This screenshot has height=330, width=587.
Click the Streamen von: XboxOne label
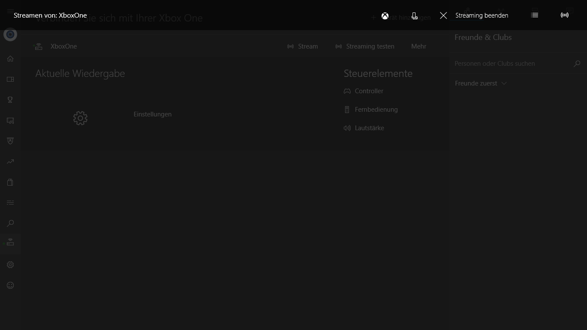(50, 15)
